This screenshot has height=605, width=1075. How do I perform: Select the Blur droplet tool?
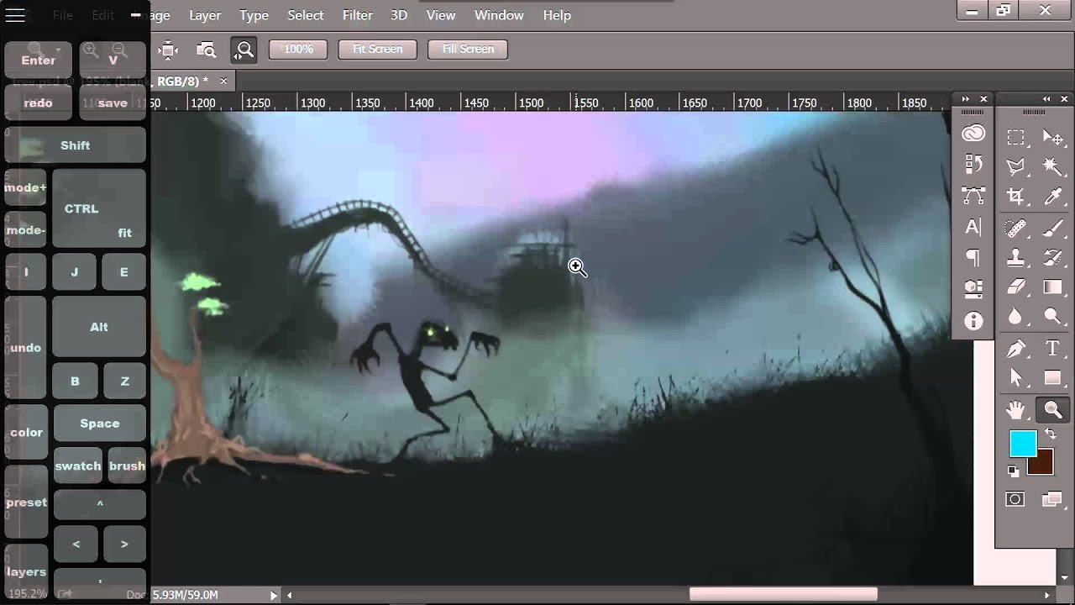click(x=1015, y=317)
